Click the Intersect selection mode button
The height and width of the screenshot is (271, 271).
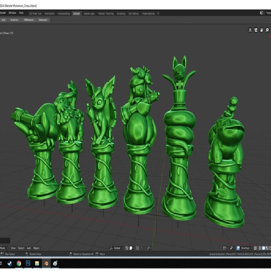click(43, 20)
